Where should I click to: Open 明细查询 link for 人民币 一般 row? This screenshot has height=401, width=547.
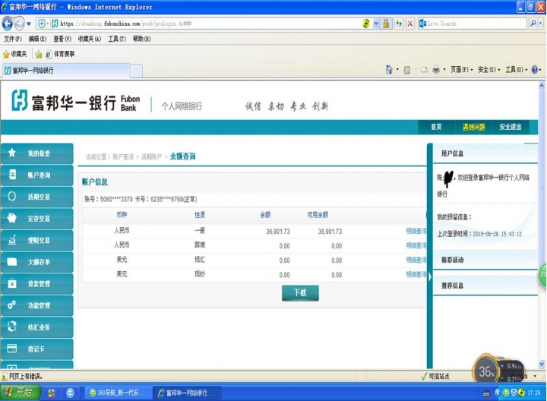416,231
